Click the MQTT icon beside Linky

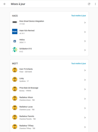tap(15, 79)
